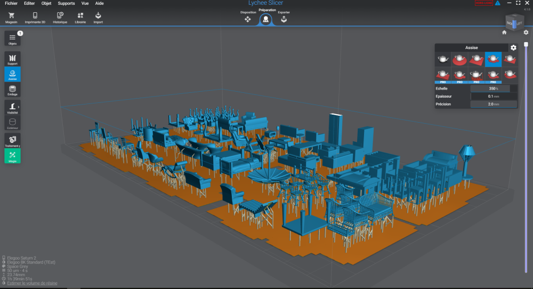Open the Magasin store icon
This screenshot has width=533, height=289.
tap(11, 18)
